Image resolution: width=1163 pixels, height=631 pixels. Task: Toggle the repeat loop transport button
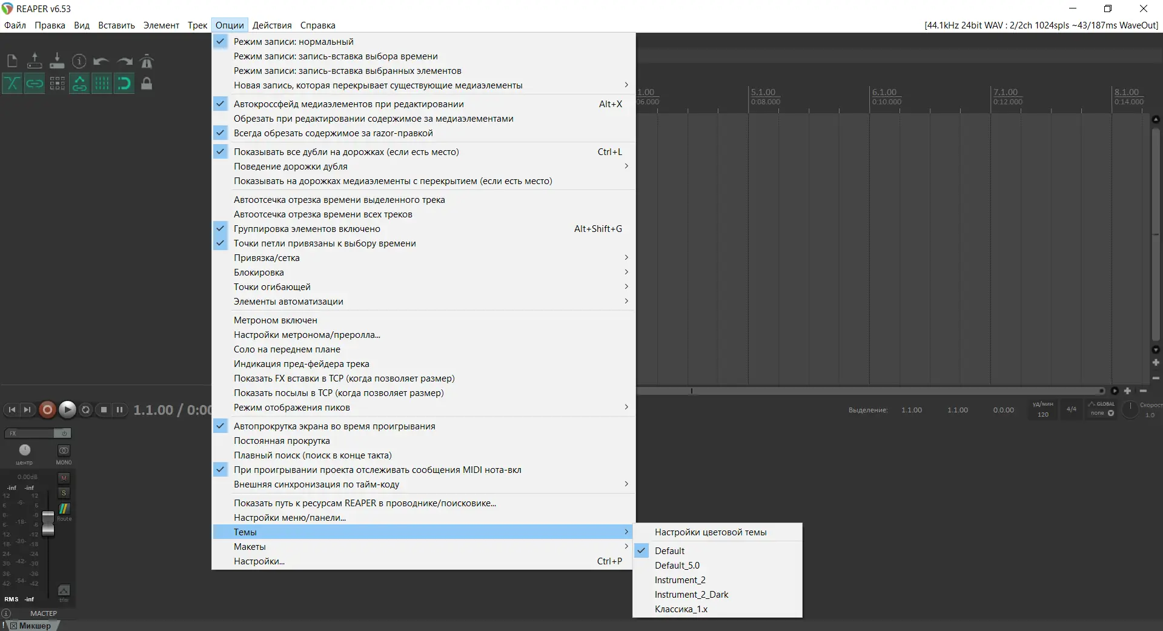click(86, 410)
